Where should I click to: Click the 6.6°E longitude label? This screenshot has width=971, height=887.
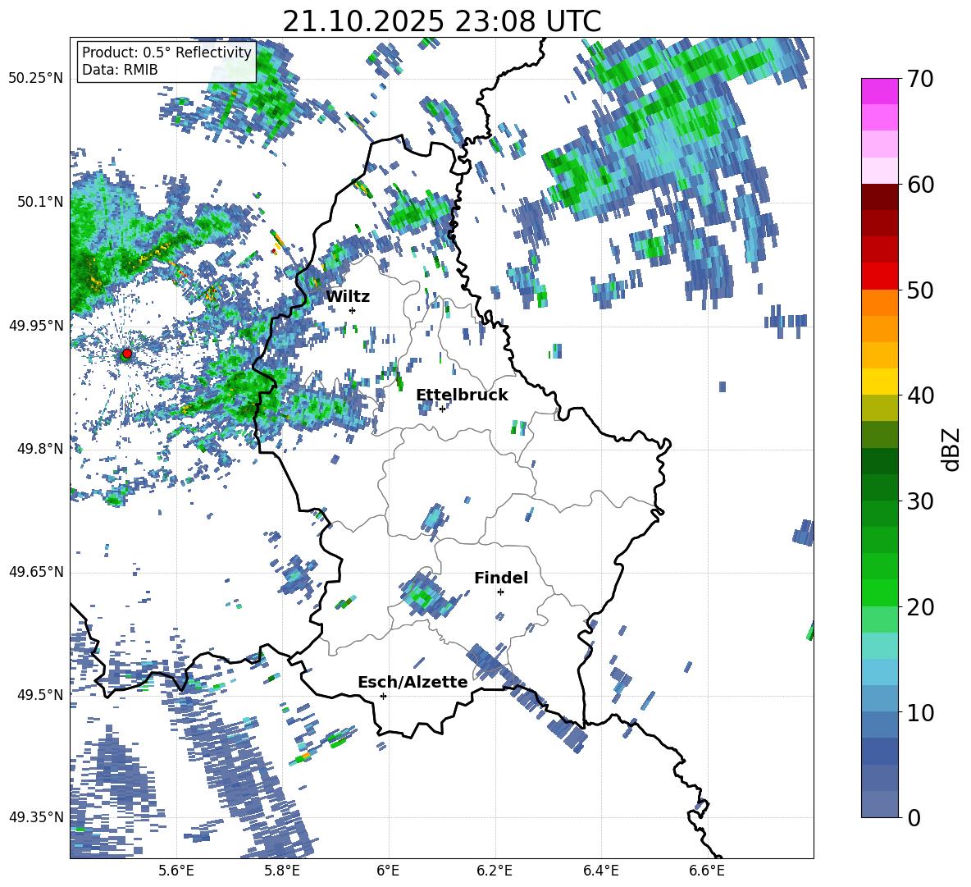pos(707,871)
